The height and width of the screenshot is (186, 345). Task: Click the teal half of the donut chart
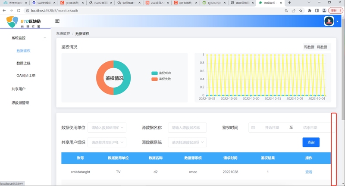pyautogui.click(x=127, y=78)
